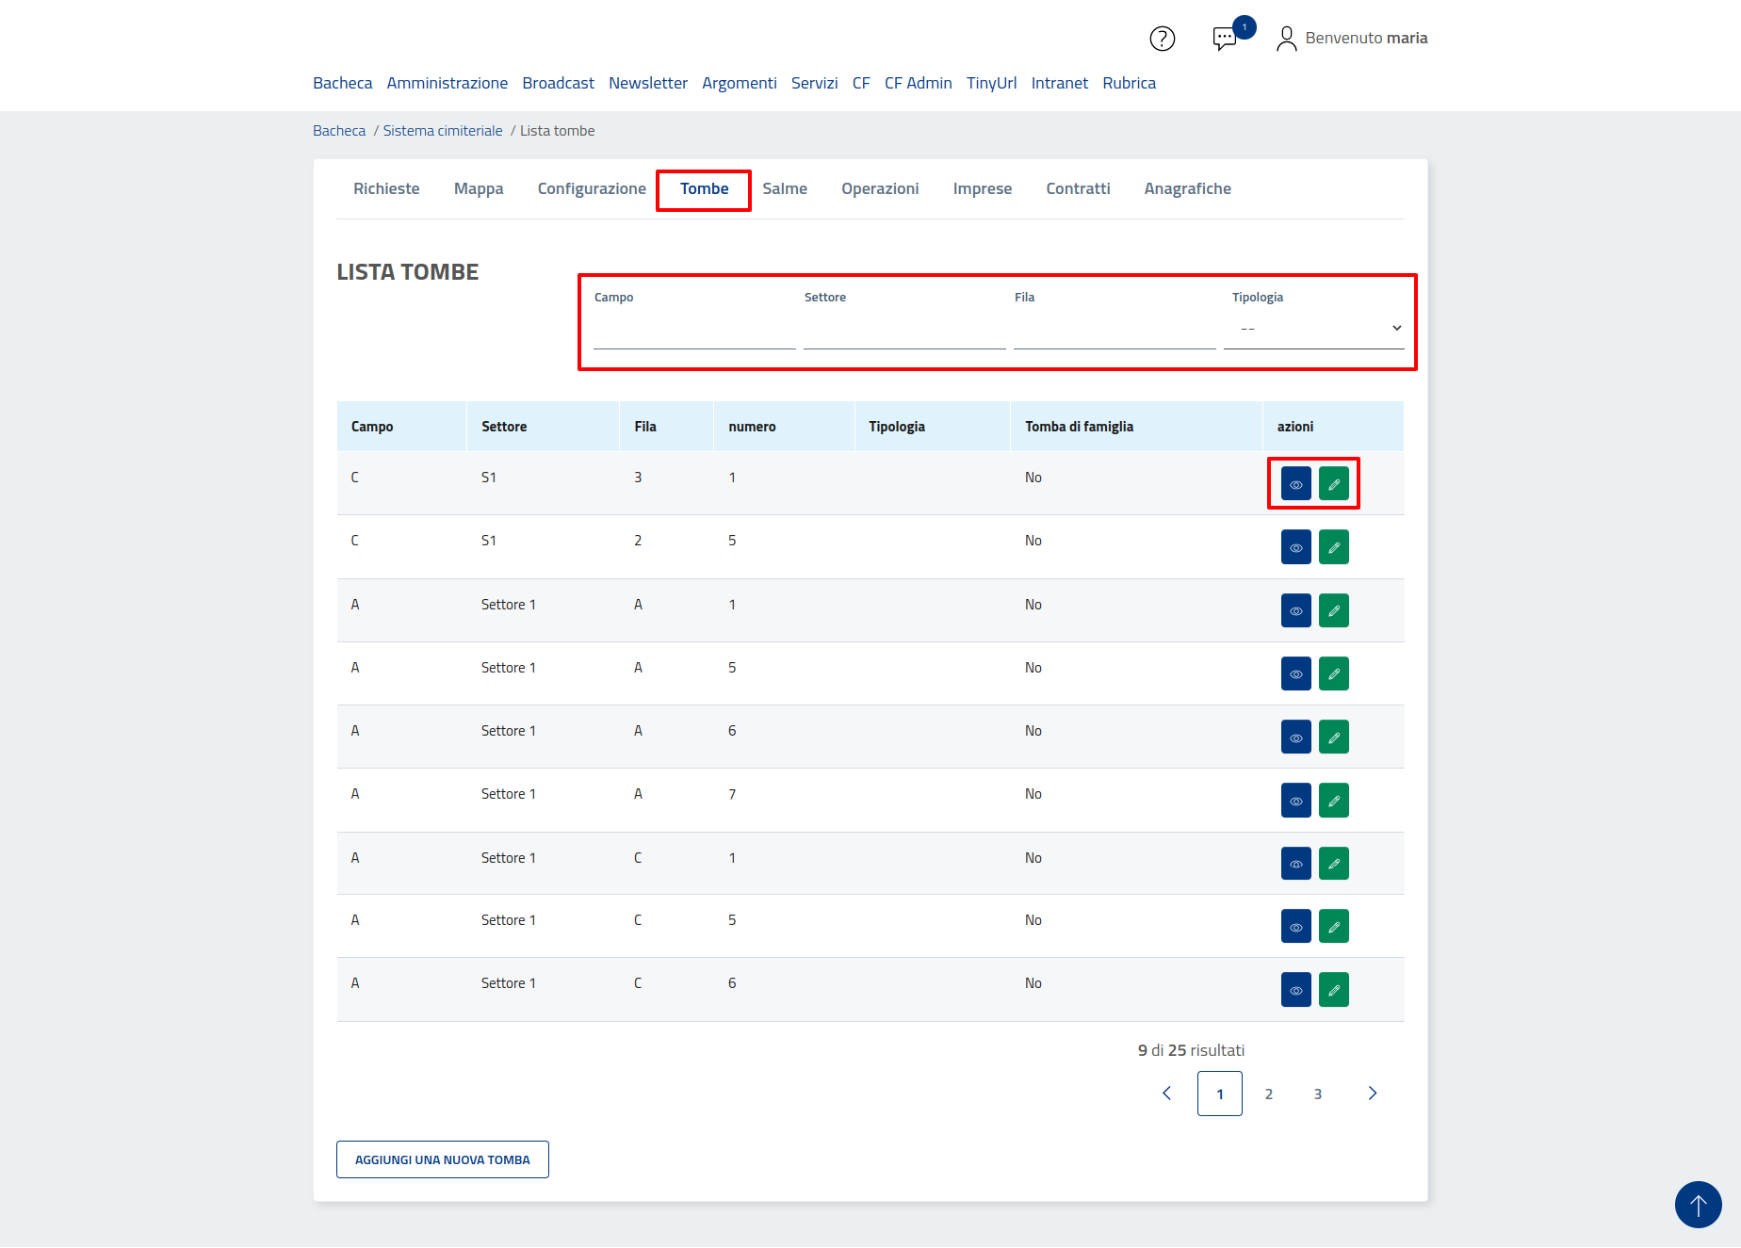Open the help question mark icon
The image size is (1741, 1248).
[x=1162, y=39]
